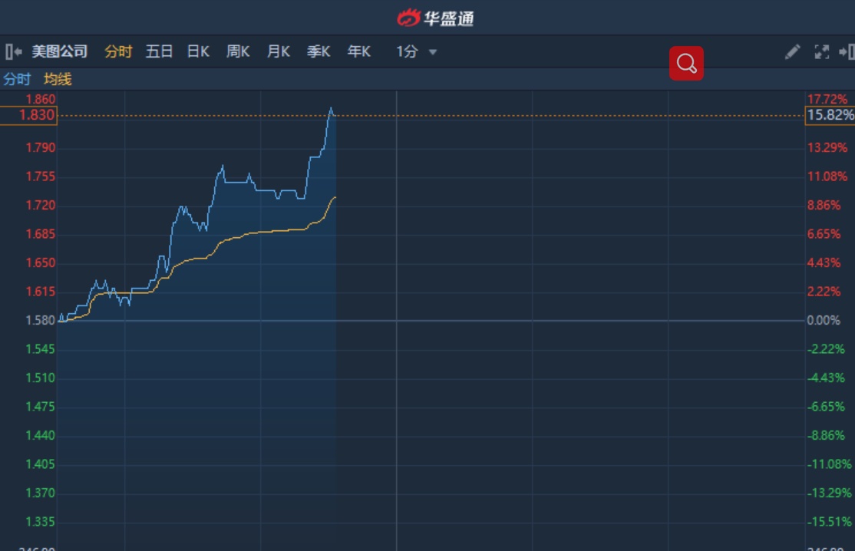The image size is (855, 551).
Task: Show the 月K chart tab
Action: click(278, 51)
